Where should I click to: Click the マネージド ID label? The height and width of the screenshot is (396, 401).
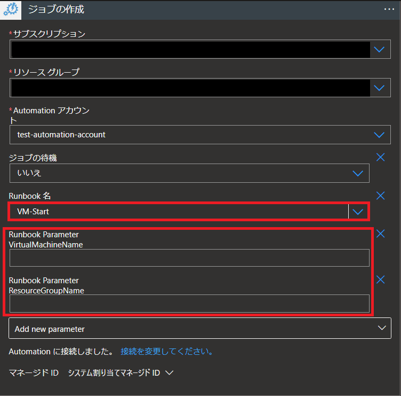[x=34, y=372]
